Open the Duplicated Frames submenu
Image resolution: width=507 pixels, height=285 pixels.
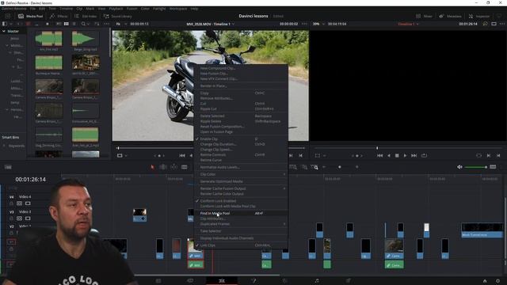241,224
